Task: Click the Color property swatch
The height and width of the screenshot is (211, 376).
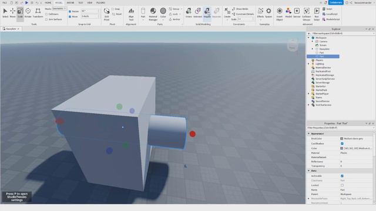Action: click(341, 148)
